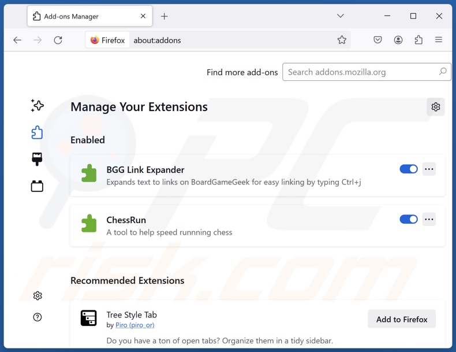Image resolution: width=456 pixels, height=352 pixels.
Task: Open the Plugins sidebar category
Action: tap(38, 186)
